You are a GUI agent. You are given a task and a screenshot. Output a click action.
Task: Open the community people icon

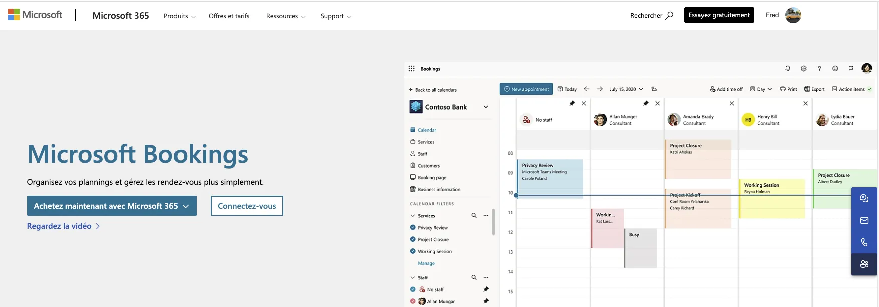864,264
